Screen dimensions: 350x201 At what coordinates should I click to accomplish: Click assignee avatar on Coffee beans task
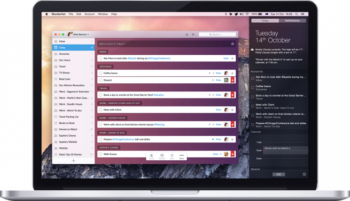(226, 73)
